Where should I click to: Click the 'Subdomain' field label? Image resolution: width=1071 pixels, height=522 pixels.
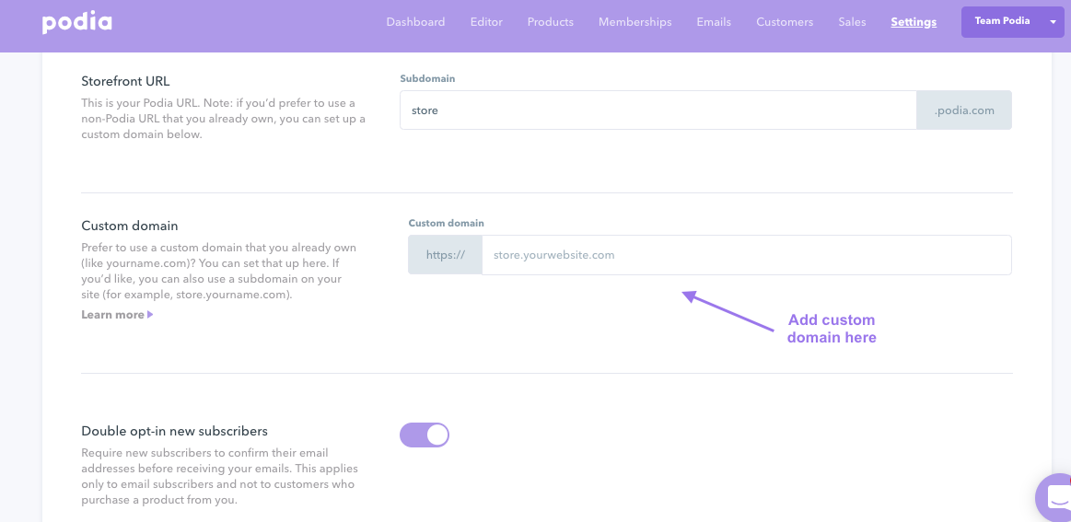coord(427,78)
